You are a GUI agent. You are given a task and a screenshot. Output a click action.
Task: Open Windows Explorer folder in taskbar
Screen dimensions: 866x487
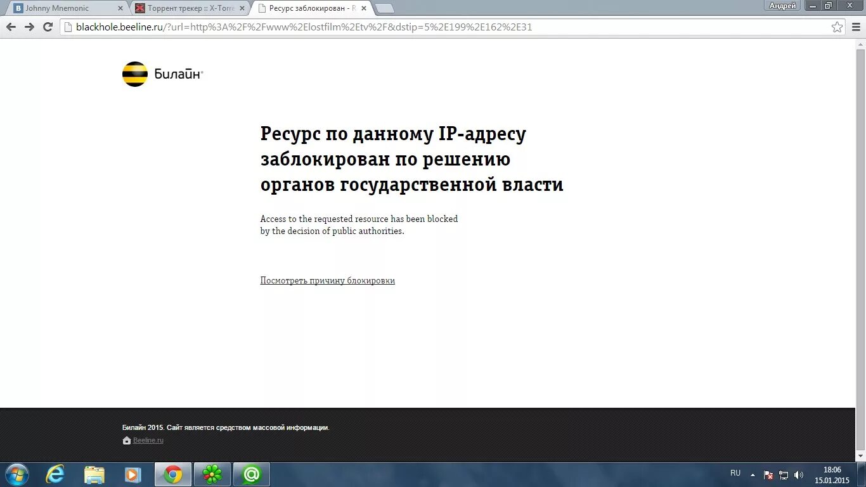(x=94, y=474)
